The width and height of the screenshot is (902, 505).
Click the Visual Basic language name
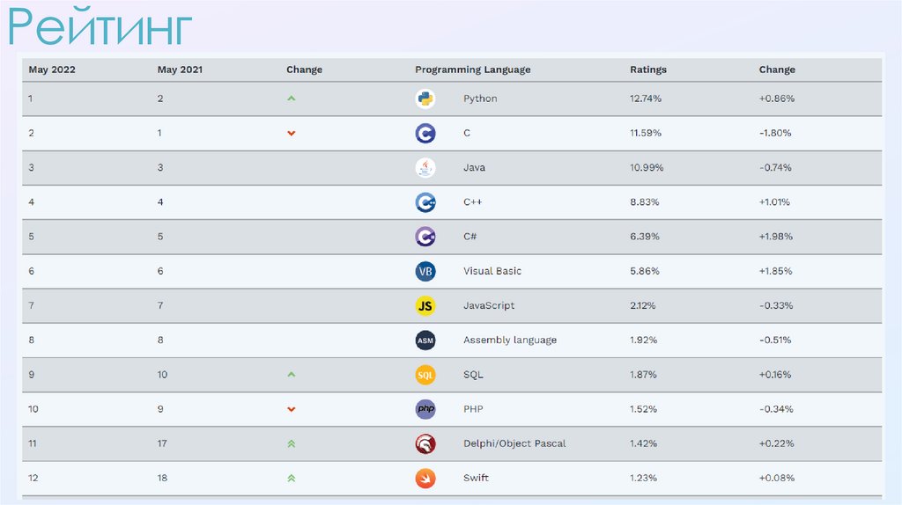pos(492,271)
